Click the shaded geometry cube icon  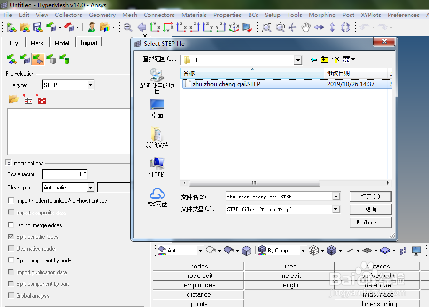(247, 251)
